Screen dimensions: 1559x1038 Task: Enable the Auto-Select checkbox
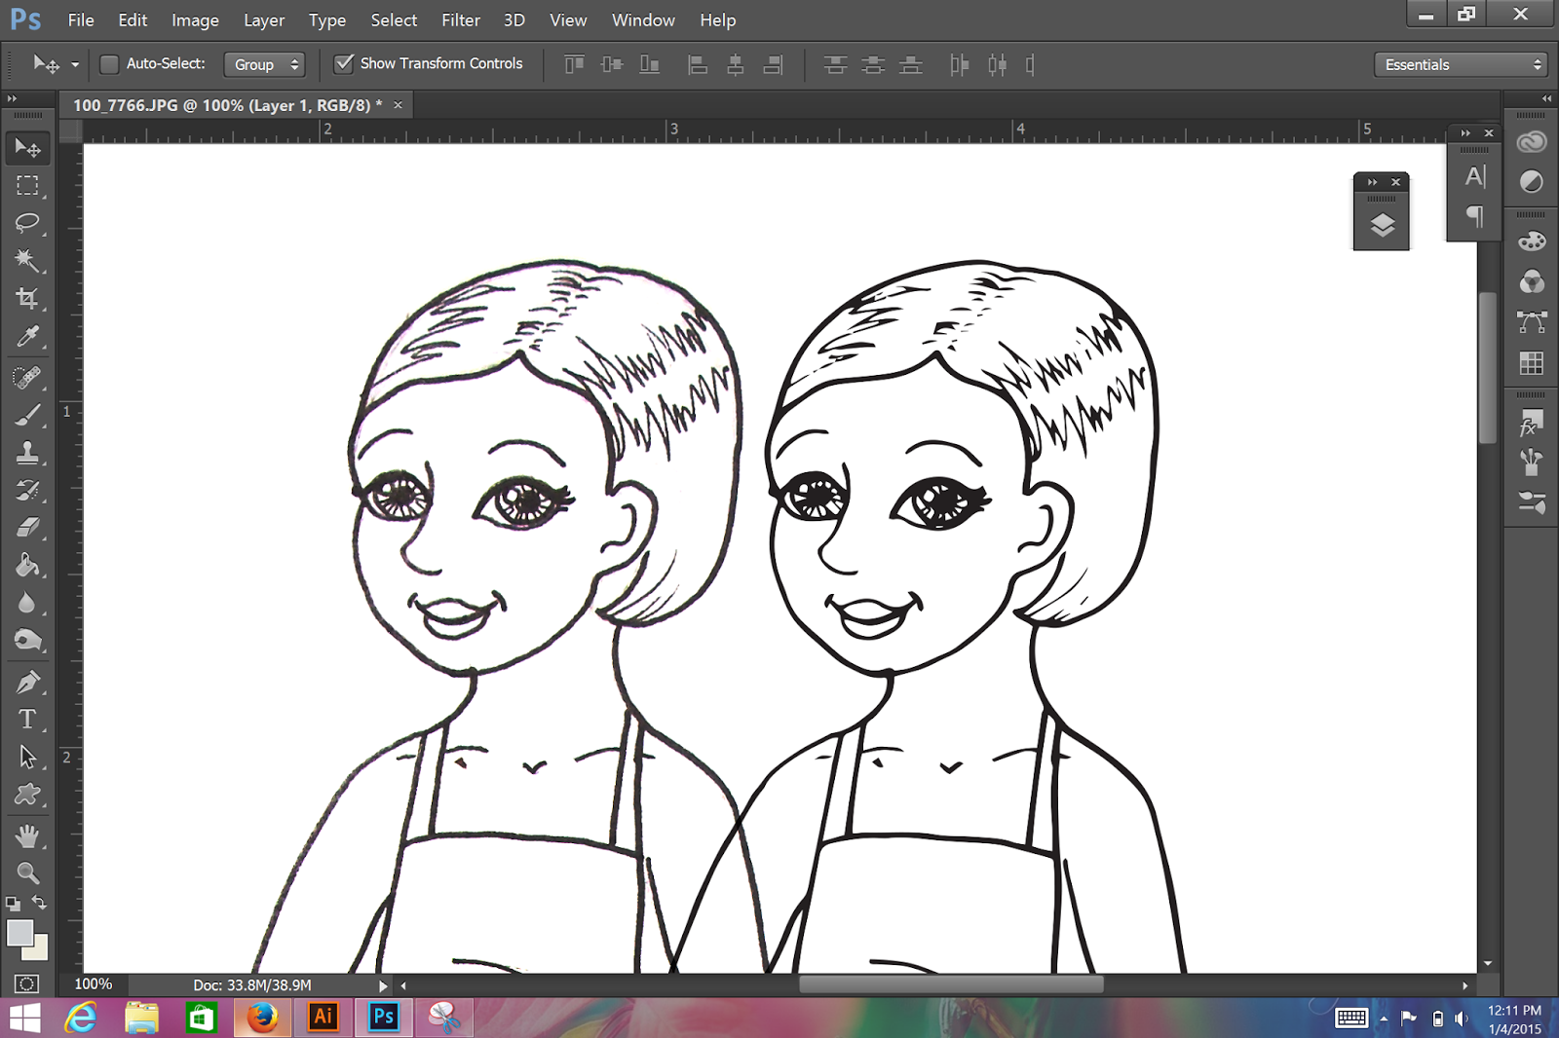[x=109, y=64]
